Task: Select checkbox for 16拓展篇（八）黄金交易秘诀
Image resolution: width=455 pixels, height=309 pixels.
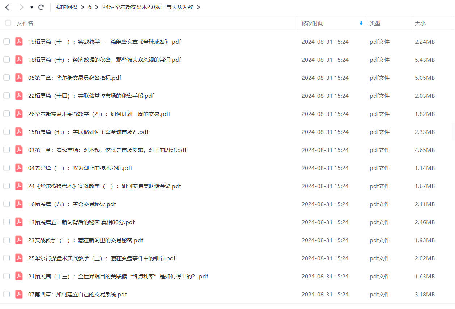Action: [x=7, y=204]
